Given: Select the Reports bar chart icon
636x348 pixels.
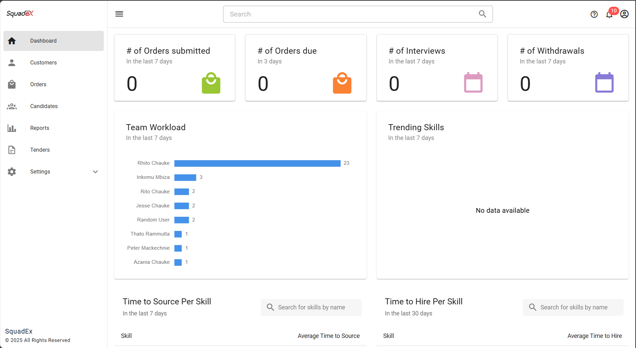Looking at the screenshot, I should tap(12, 128).
